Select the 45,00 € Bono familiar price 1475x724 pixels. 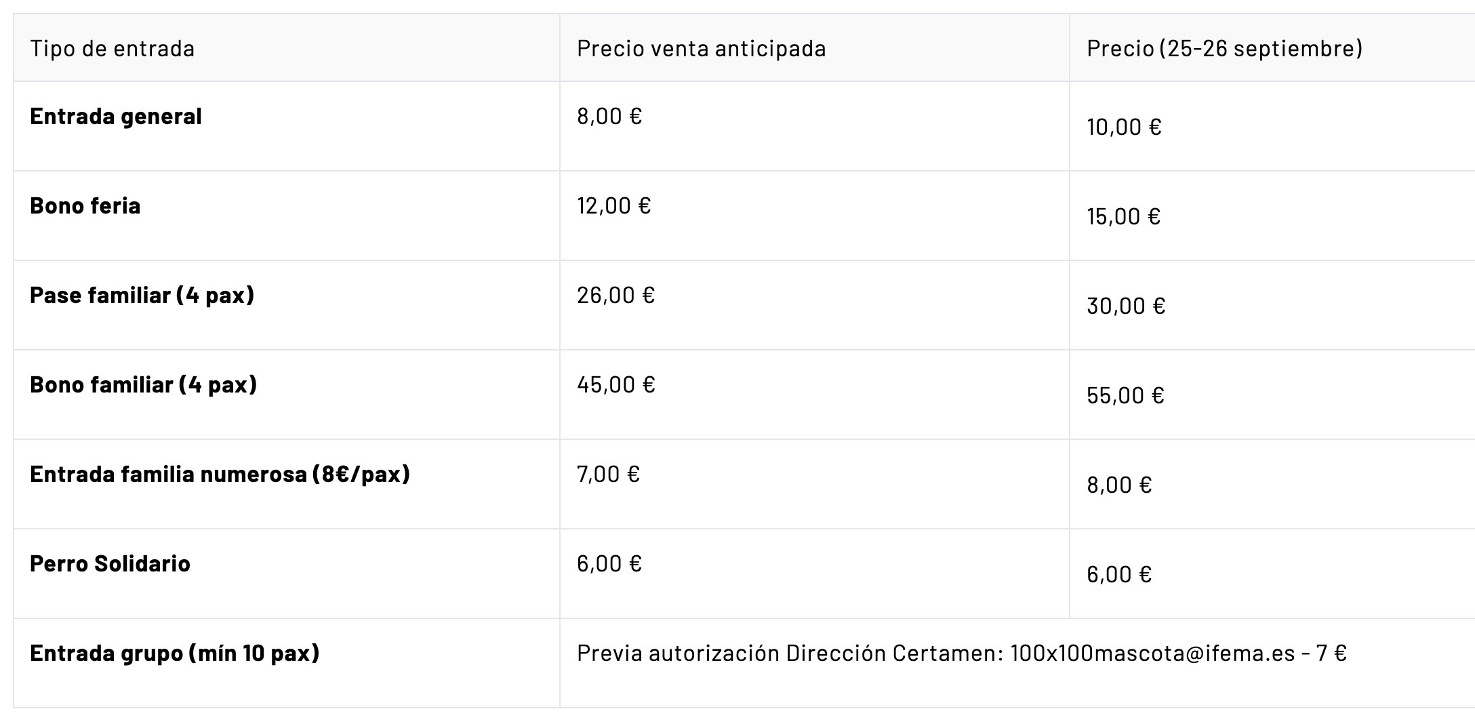point(615,385)
